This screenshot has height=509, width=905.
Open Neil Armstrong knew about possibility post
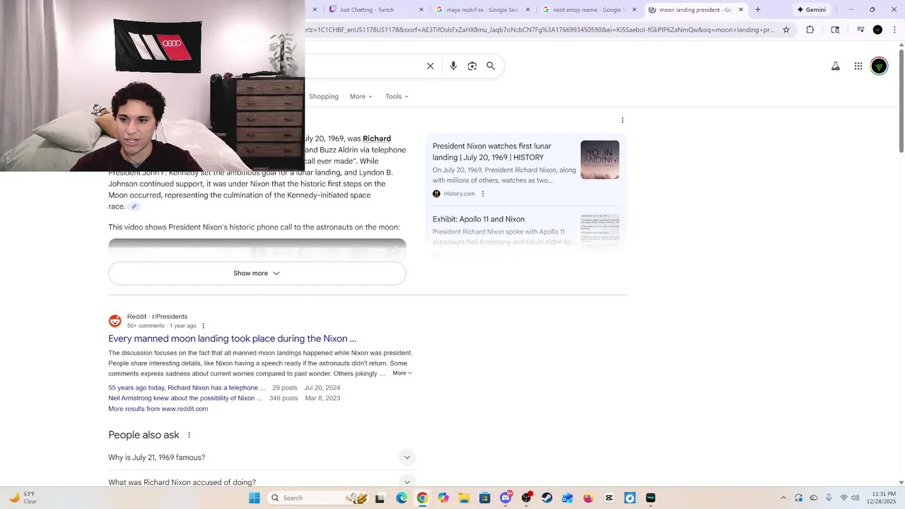pos(185,398)
